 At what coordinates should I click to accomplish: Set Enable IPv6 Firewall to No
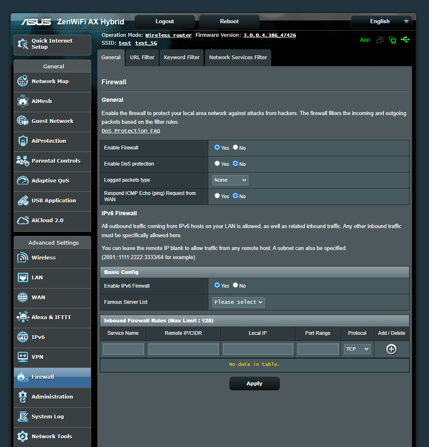[x=235, y=285]
